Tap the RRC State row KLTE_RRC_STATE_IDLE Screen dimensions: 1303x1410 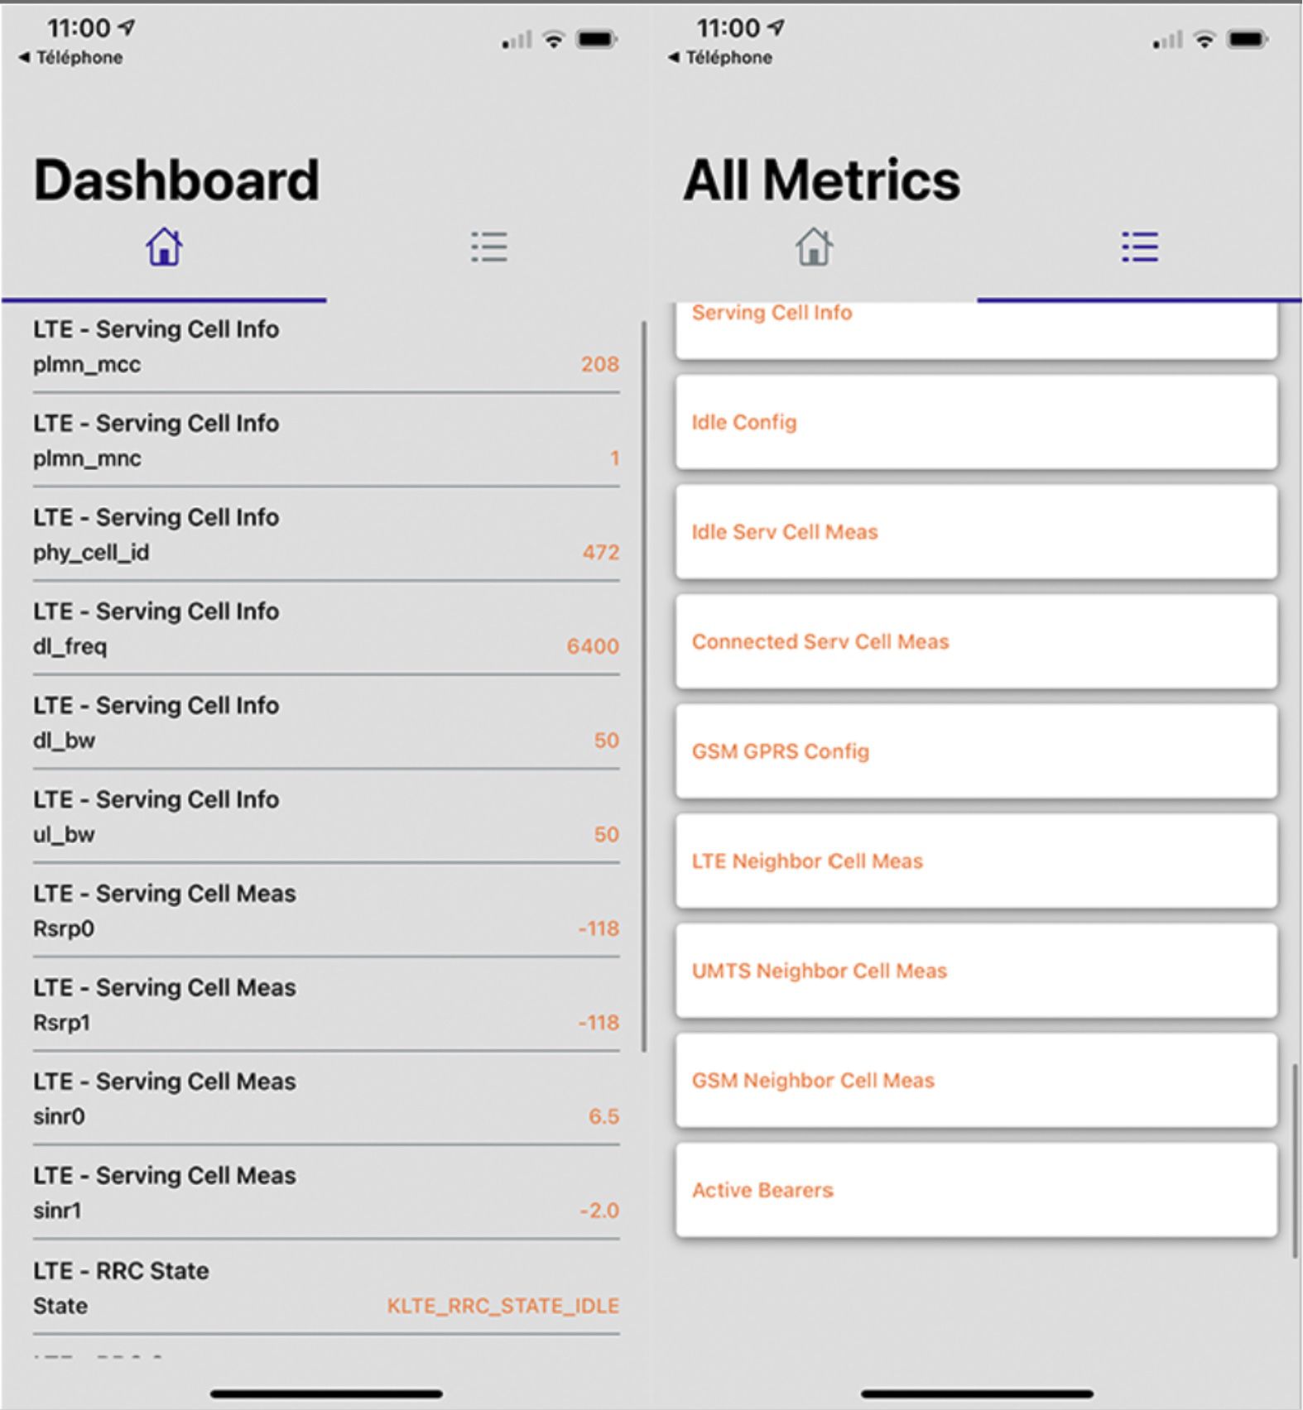tap(326, 1288)
